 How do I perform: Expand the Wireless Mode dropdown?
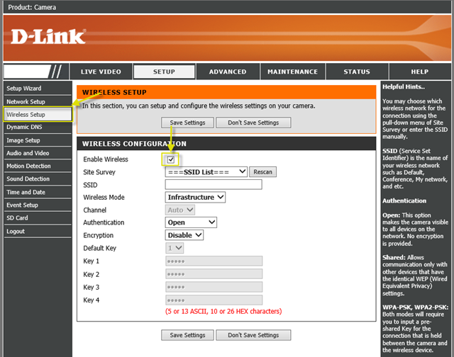pos(195,197)
